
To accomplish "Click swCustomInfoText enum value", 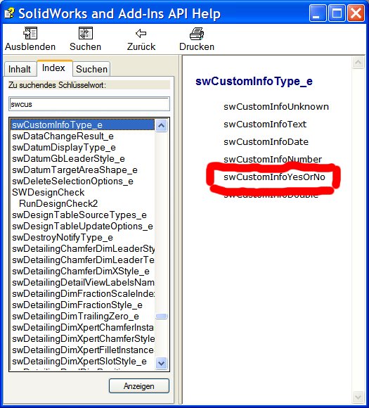I will click(265, 124).
